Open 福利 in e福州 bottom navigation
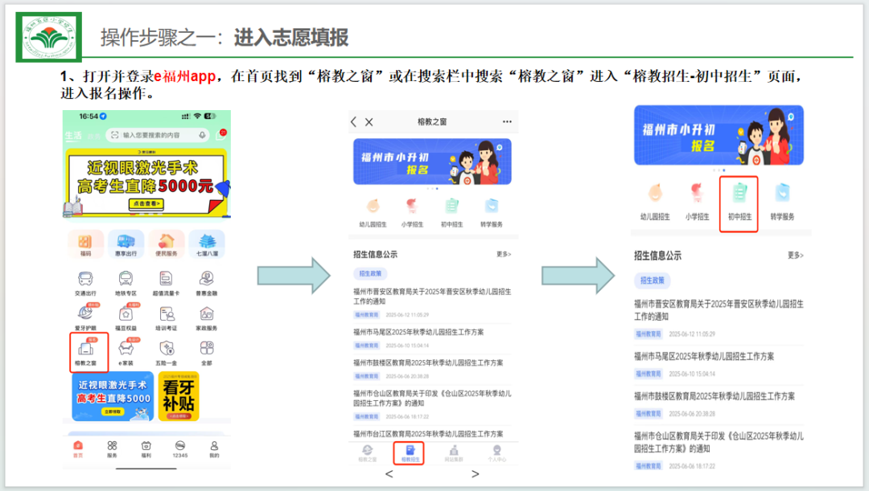 [x=146, y=449]
